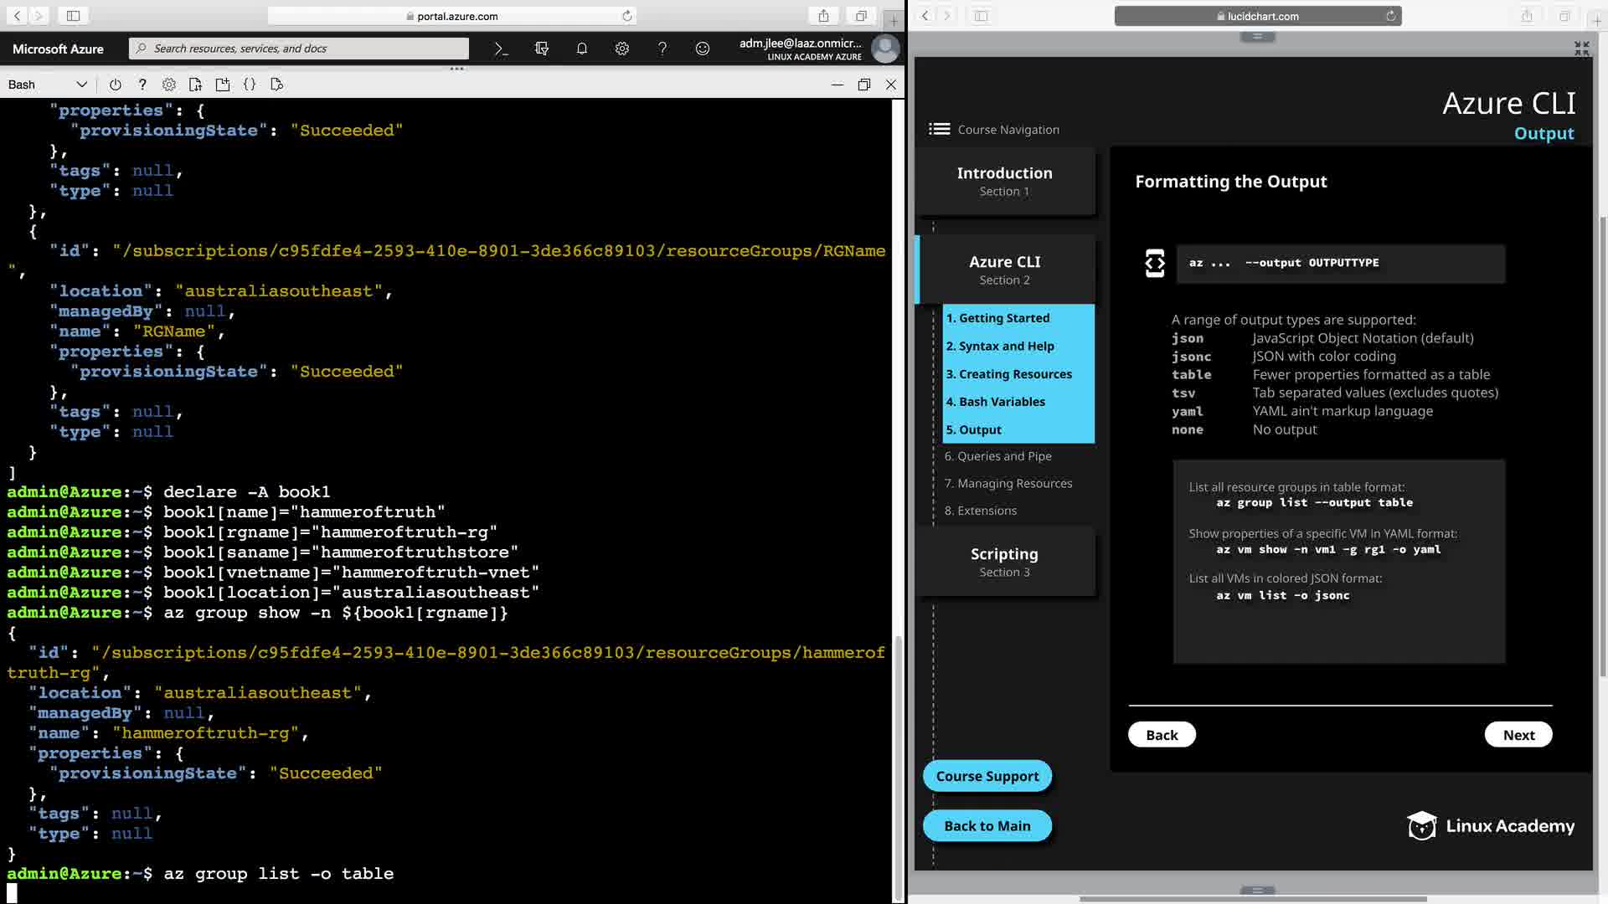This screenshot has height=904, width=1608.
Task: Expand the Scripting Section 3 panel
Action: pos(1004,562)
